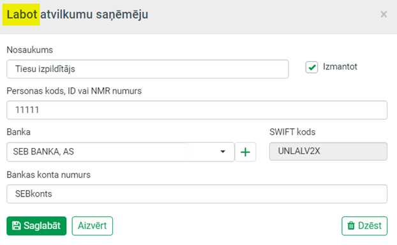397x245 pixels.
Task: Click the Bankas konta numurs field
Action: [197, 194]
